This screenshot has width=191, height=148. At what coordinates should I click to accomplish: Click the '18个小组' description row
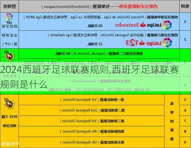tap(99, 90)
